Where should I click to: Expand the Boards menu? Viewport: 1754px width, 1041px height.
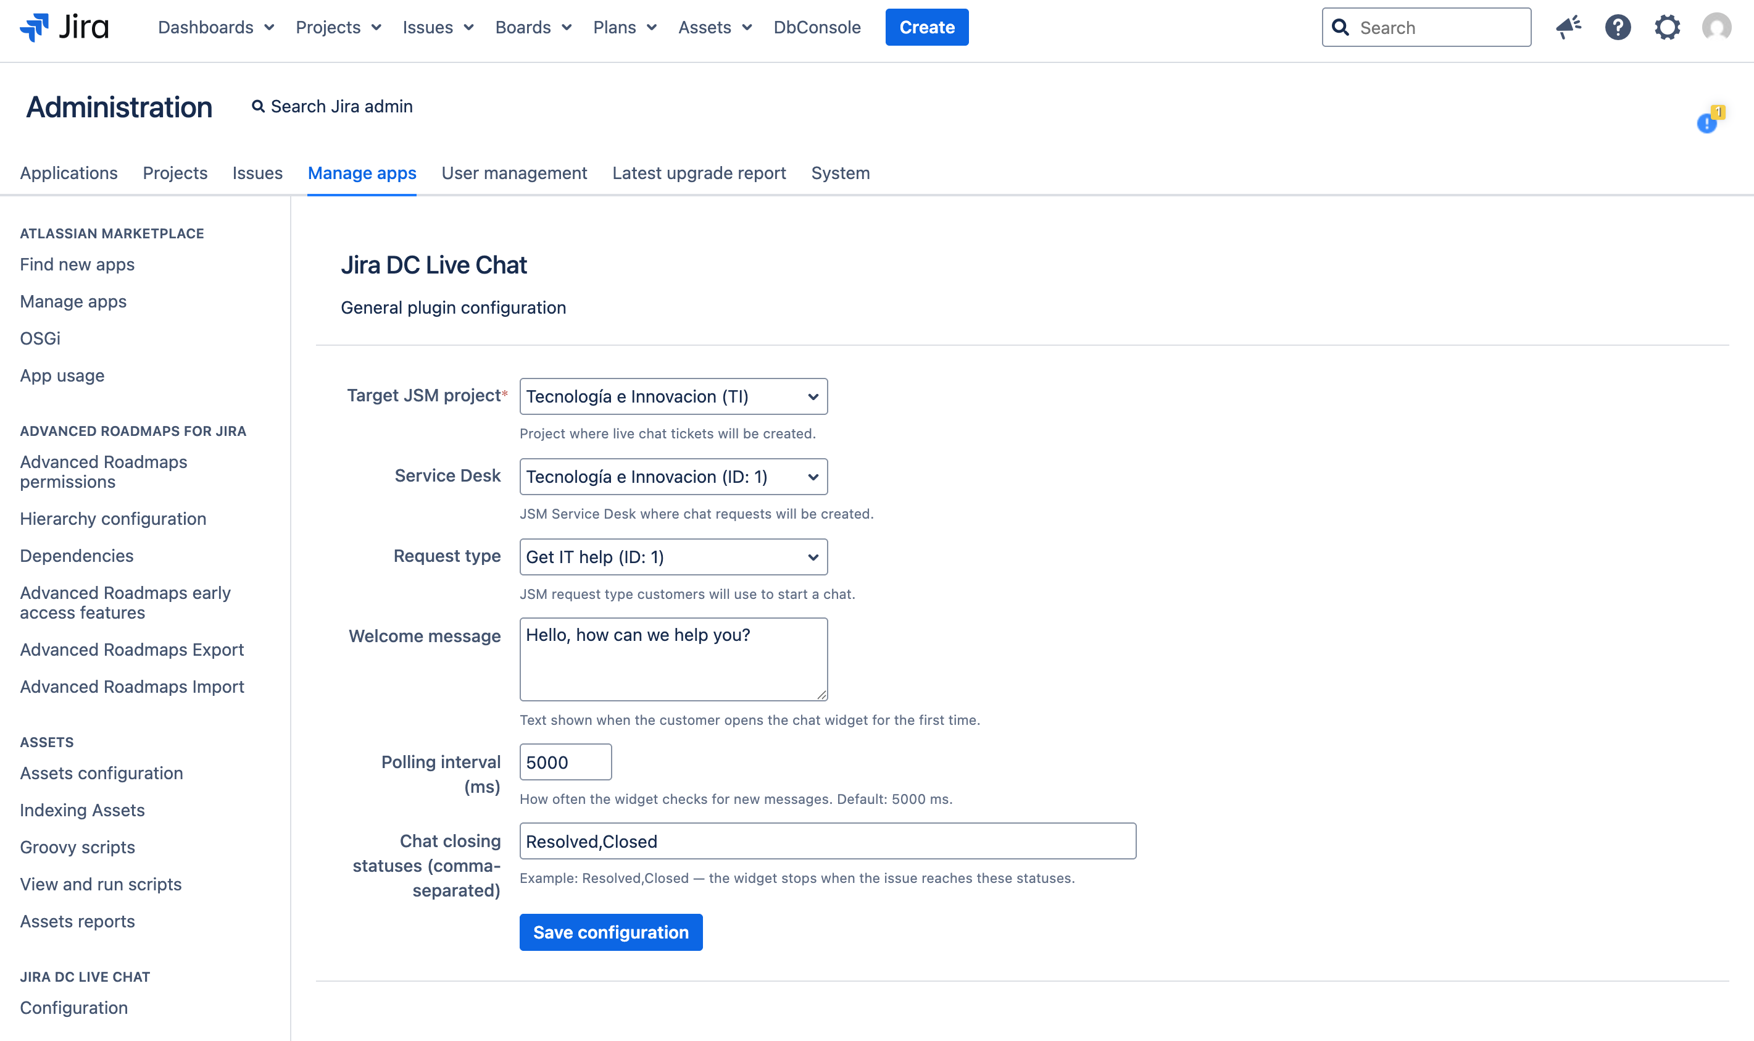533,27
